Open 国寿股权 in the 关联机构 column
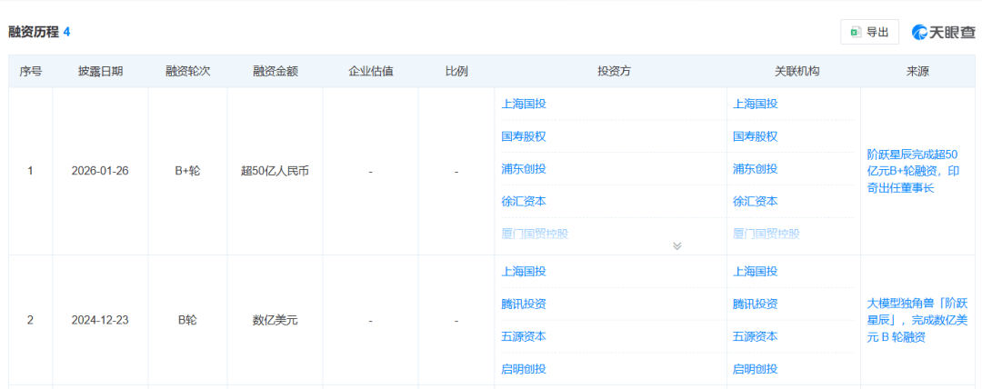Screen dimensions: 982x389 coord(756,136)
